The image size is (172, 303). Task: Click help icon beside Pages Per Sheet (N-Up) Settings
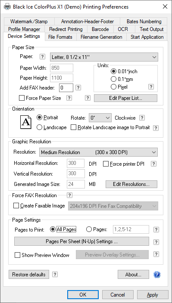coord(156,242)
